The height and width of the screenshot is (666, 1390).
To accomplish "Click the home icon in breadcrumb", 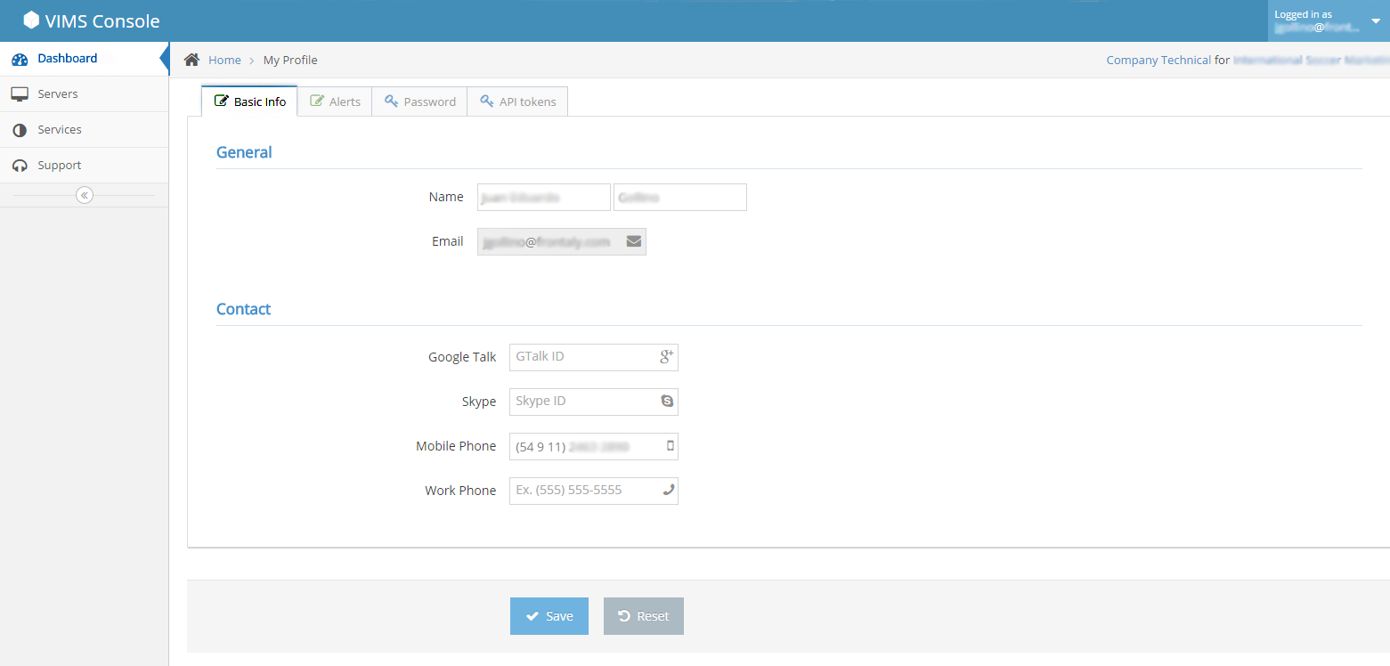I will click(191, 60).
